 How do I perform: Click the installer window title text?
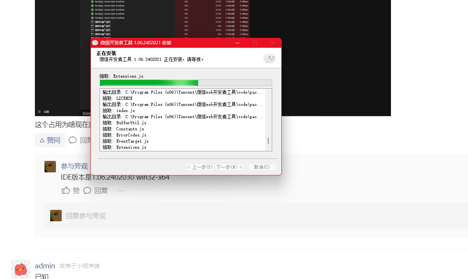[136, 43]
